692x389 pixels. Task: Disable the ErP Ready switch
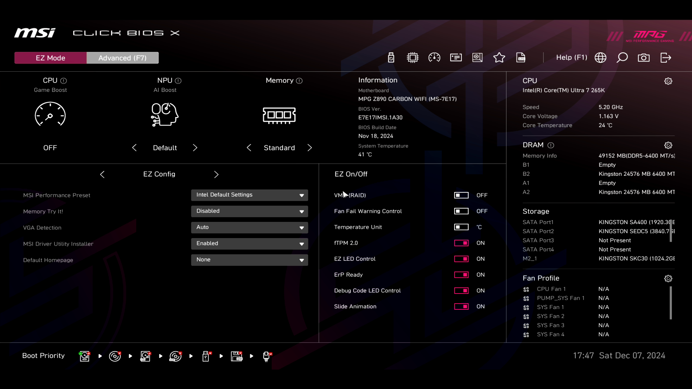(x=461, y=275)
